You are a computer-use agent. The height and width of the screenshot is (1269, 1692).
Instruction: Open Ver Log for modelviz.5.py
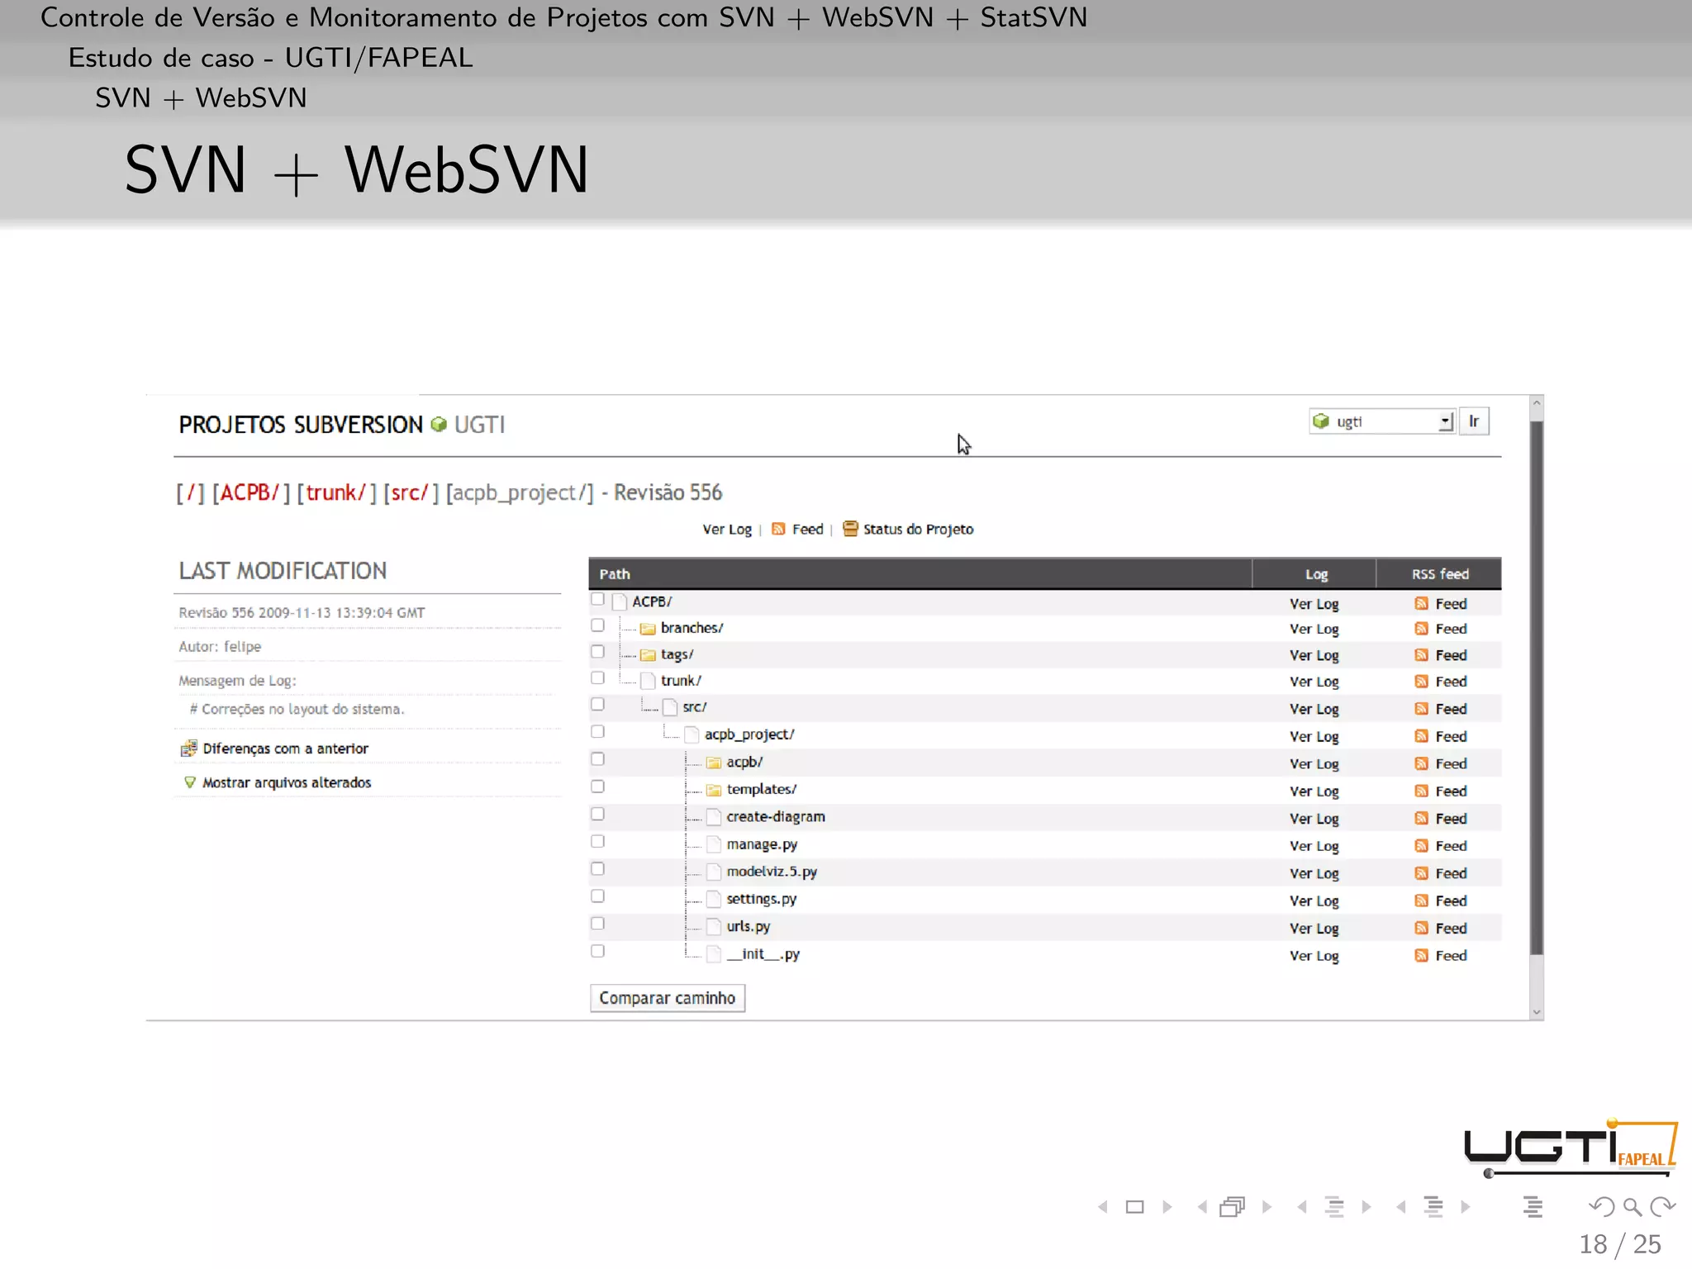click(1314, 873)
